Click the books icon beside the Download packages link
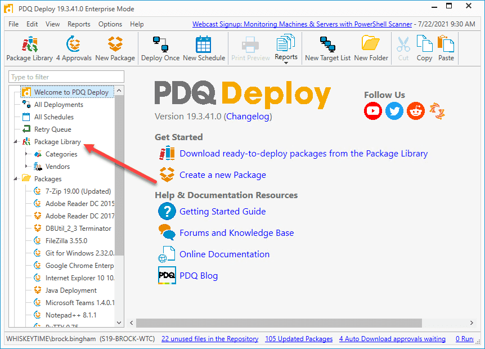The image size is (485, 349). 167,153
